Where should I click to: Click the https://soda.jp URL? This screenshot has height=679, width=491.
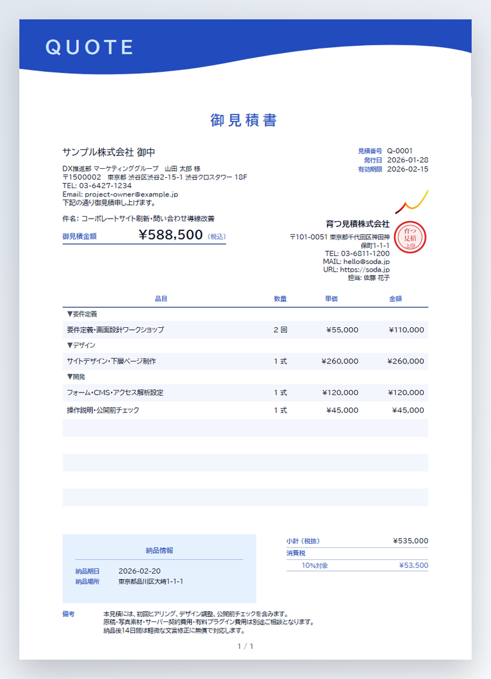[364, 270]
